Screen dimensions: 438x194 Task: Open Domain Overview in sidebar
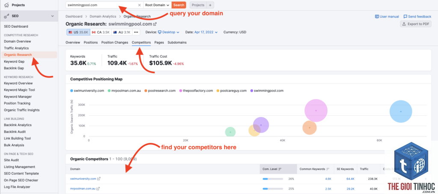pyautogui.click(x=17, y=41)
